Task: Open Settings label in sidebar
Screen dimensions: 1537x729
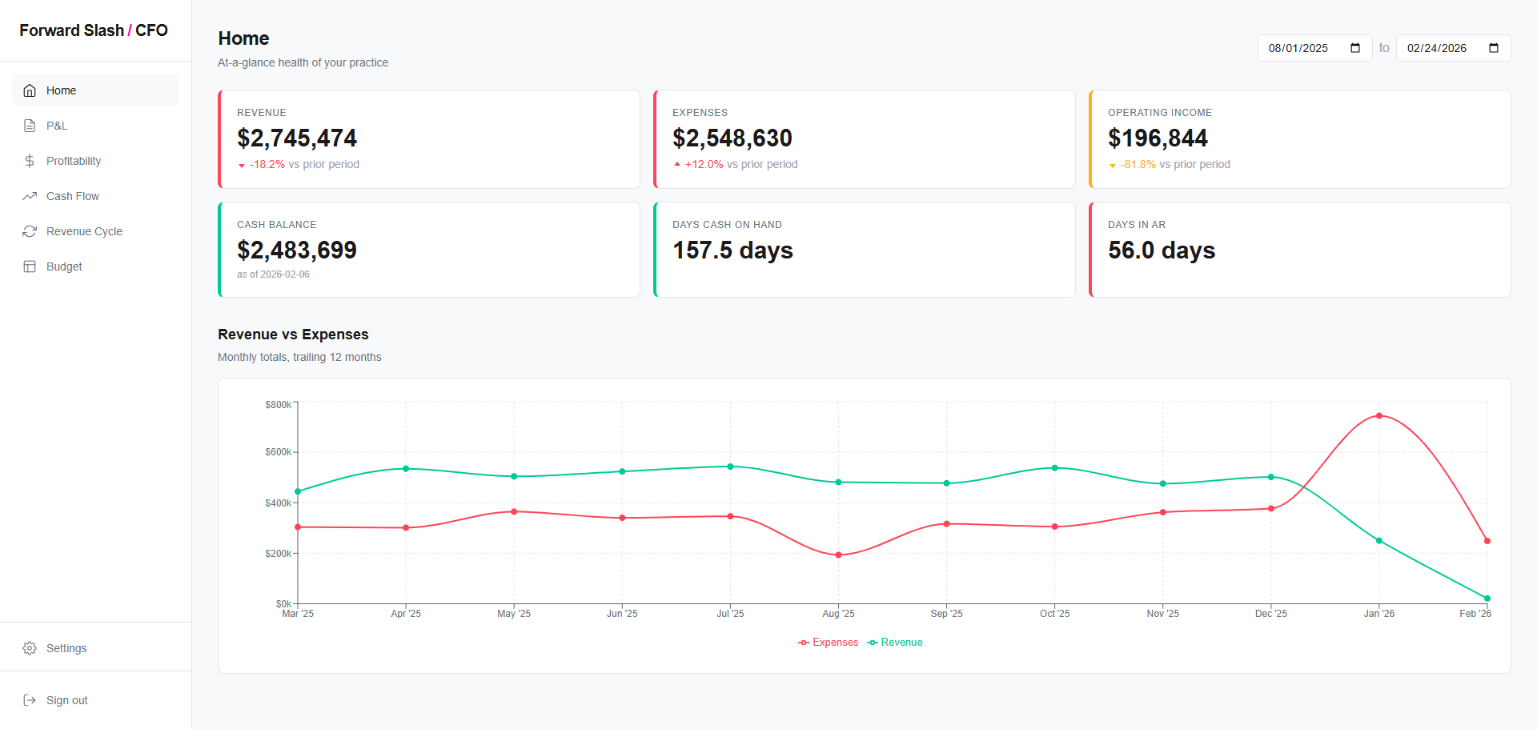Action: [x=66, y=648]
